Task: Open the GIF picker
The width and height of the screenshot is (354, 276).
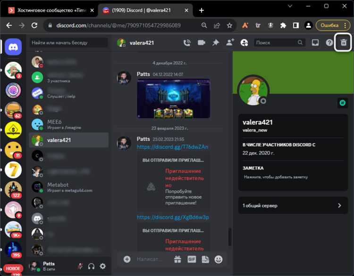Action: point(192,259)
